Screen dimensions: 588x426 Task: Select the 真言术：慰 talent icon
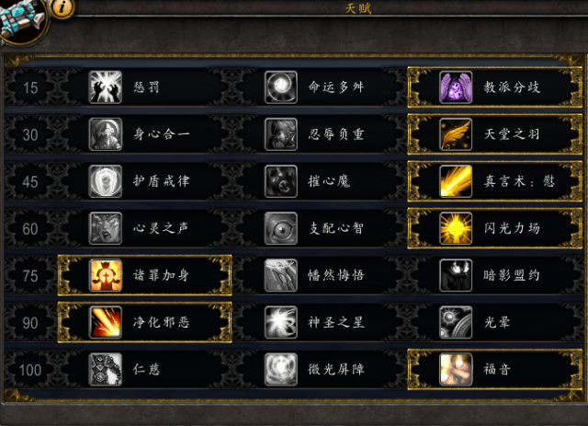[456, 181]
